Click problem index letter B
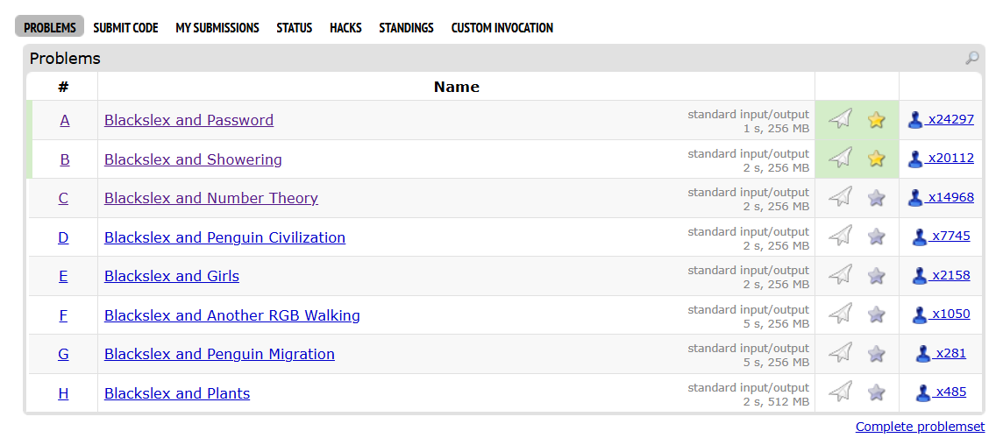The image size is (996, 445). pyautogui.click(x=64, y=159)
